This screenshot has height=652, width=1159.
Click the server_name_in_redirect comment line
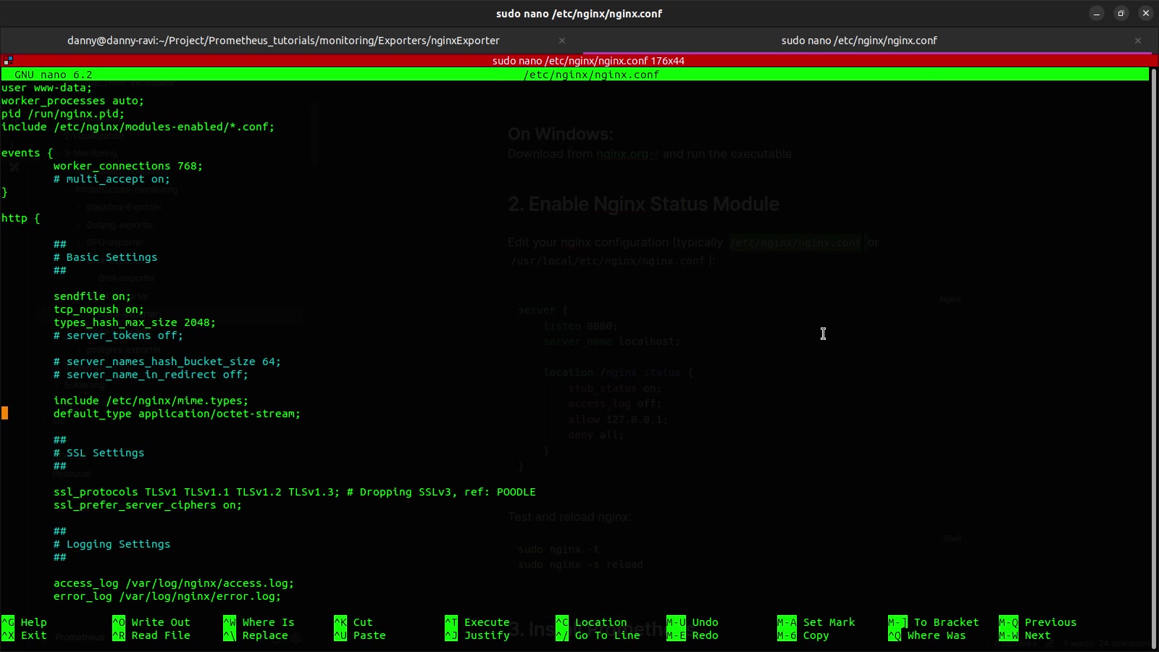tap(151, 375)
